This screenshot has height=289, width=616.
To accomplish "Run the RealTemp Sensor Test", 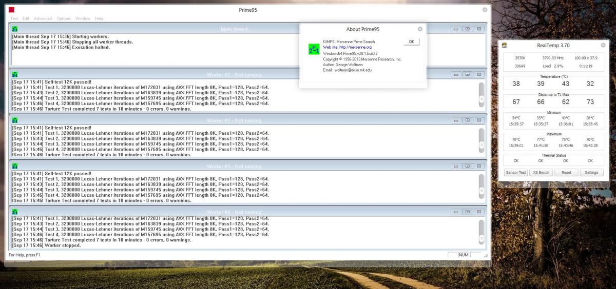I will pos(516,172).
